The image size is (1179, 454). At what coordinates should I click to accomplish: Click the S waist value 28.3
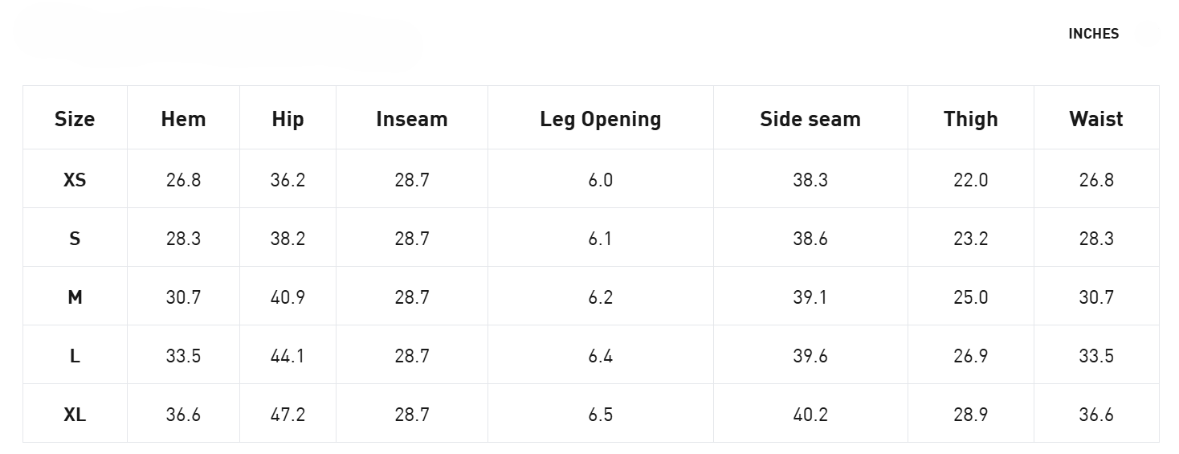1096,239
